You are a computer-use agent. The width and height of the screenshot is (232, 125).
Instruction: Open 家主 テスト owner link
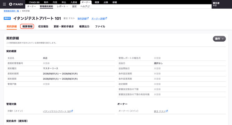160,111
